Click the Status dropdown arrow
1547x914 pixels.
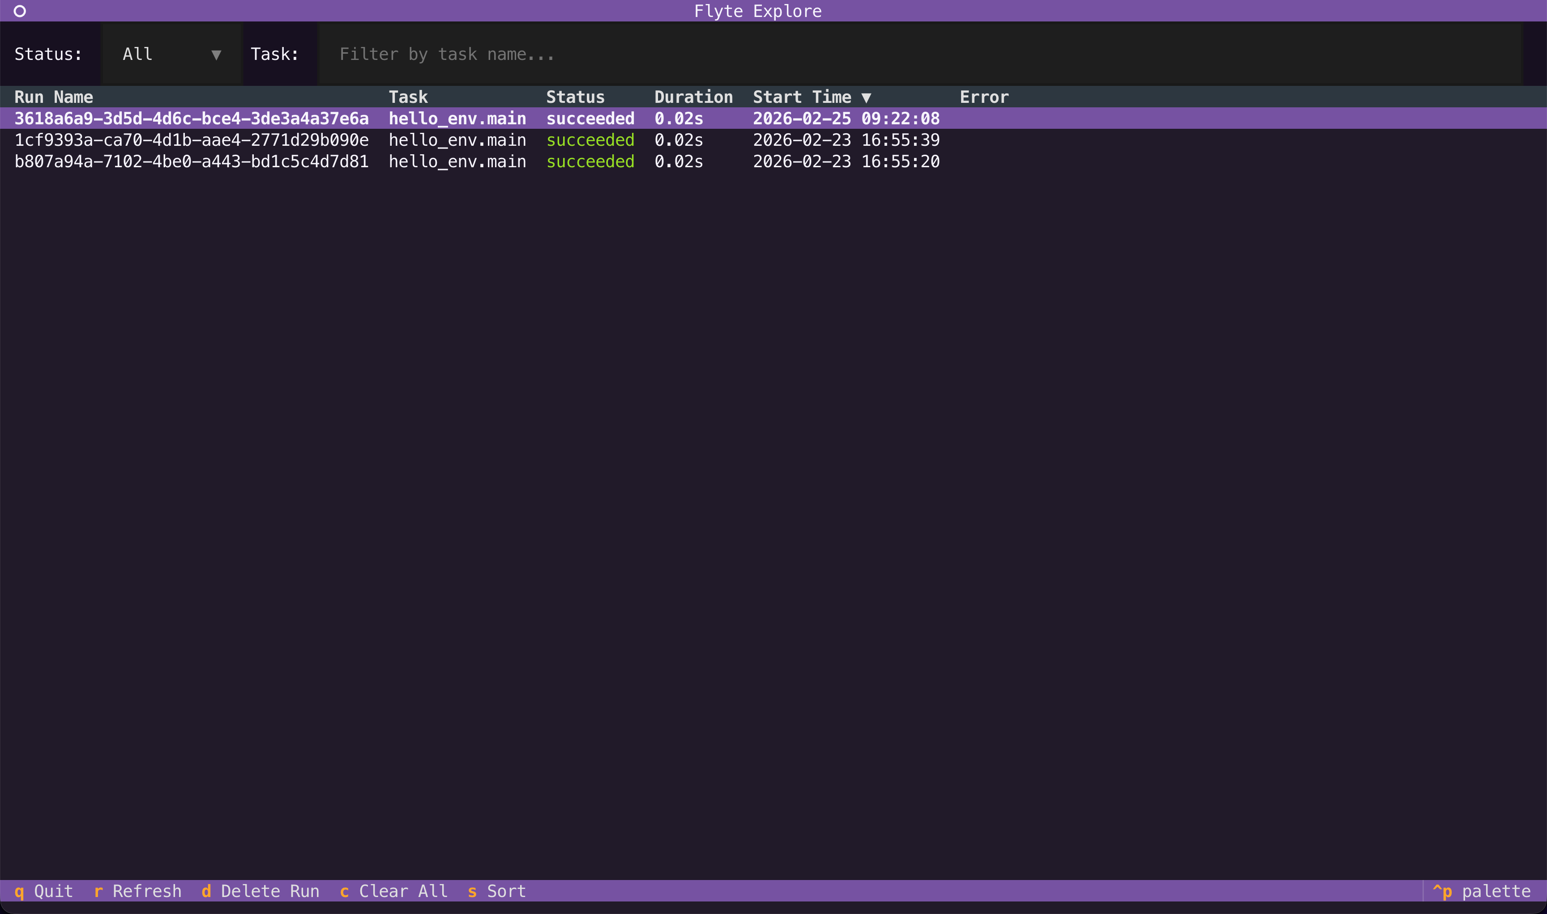[216, 55]
